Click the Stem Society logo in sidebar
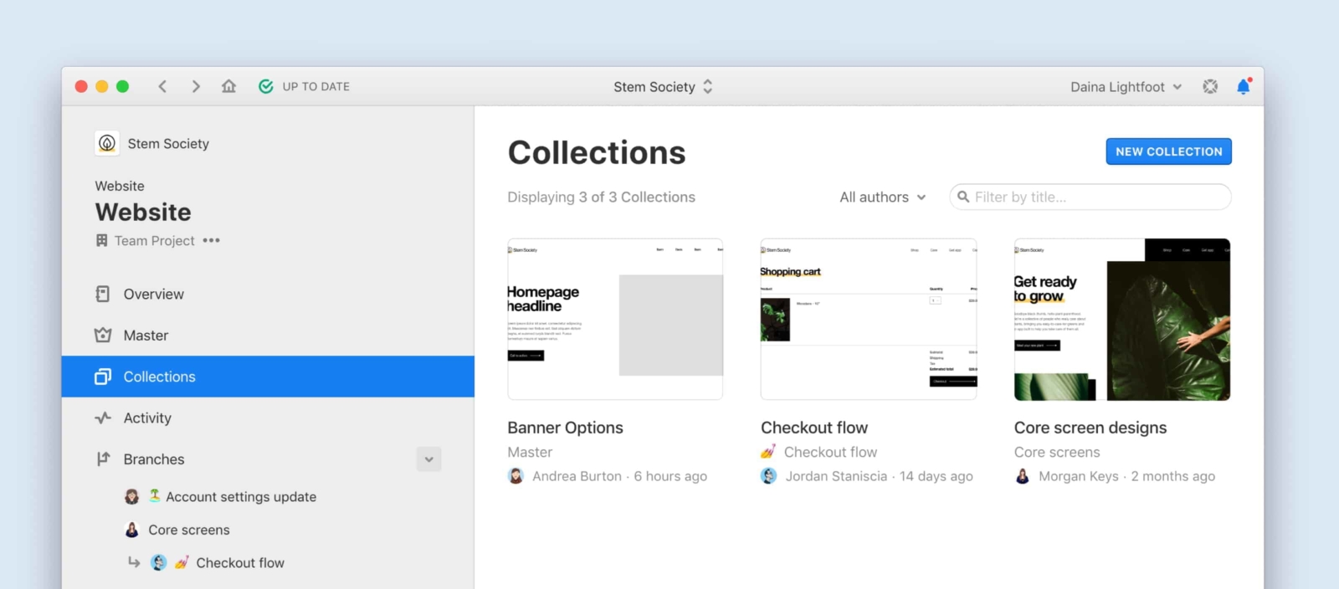Screen dimensions: 1339x589 click(107, 143)
